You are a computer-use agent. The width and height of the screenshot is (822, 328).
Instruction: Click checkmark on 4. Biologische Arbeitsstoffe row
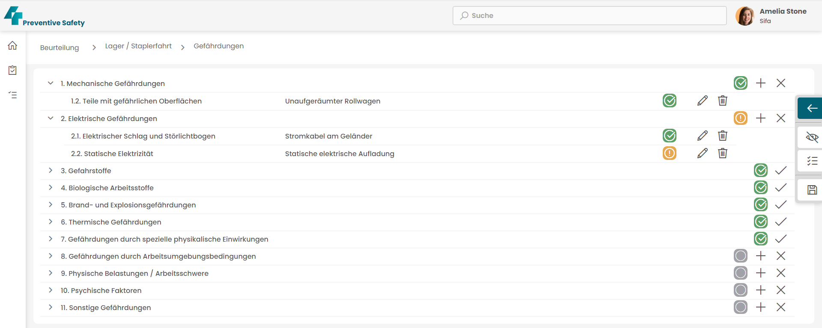point(781,187)
